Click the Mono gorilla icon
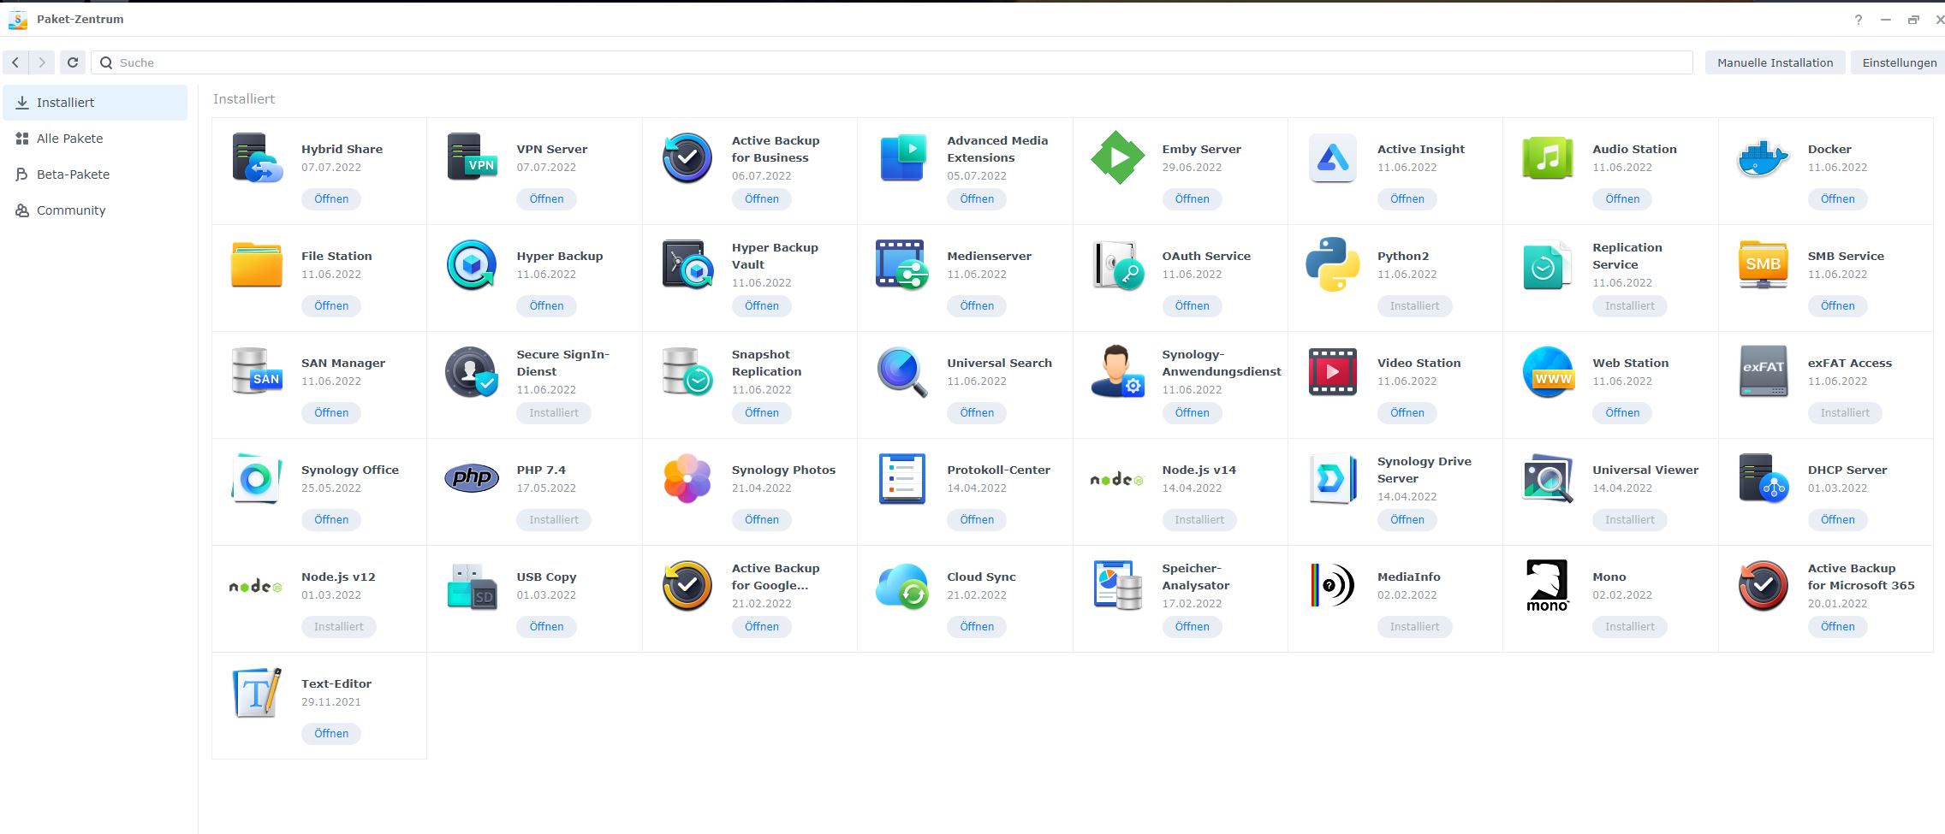Viewport: 1945px width, 834px height. pyautogui.click(x=1548, y=585)
